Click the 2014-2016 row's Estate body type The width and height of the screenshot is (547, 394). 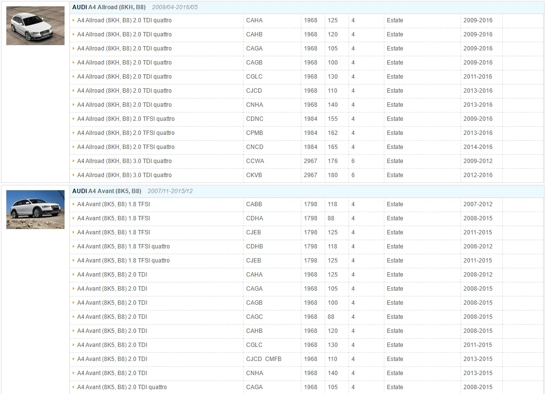395,147
